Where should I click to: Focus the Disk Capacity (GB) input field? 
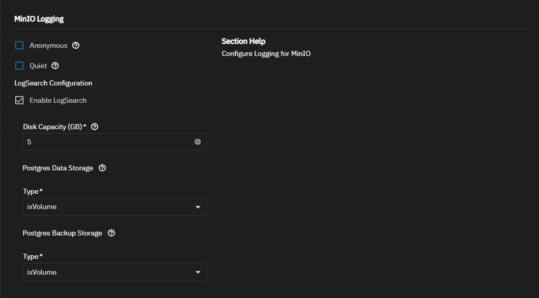coord(107,142)
